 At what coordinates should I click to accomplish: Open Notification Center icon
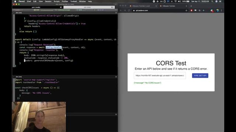coord(221,1)
